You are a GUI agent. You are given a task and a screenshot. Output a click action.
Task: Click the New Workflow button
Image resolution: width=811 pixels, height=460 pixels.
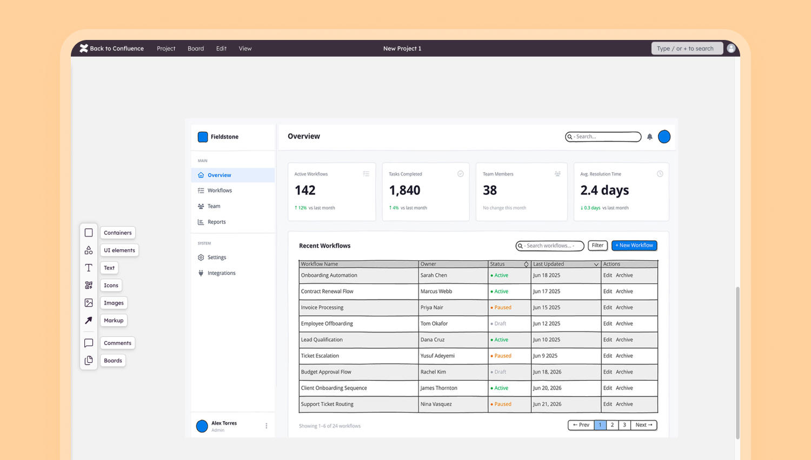point(634,245)
